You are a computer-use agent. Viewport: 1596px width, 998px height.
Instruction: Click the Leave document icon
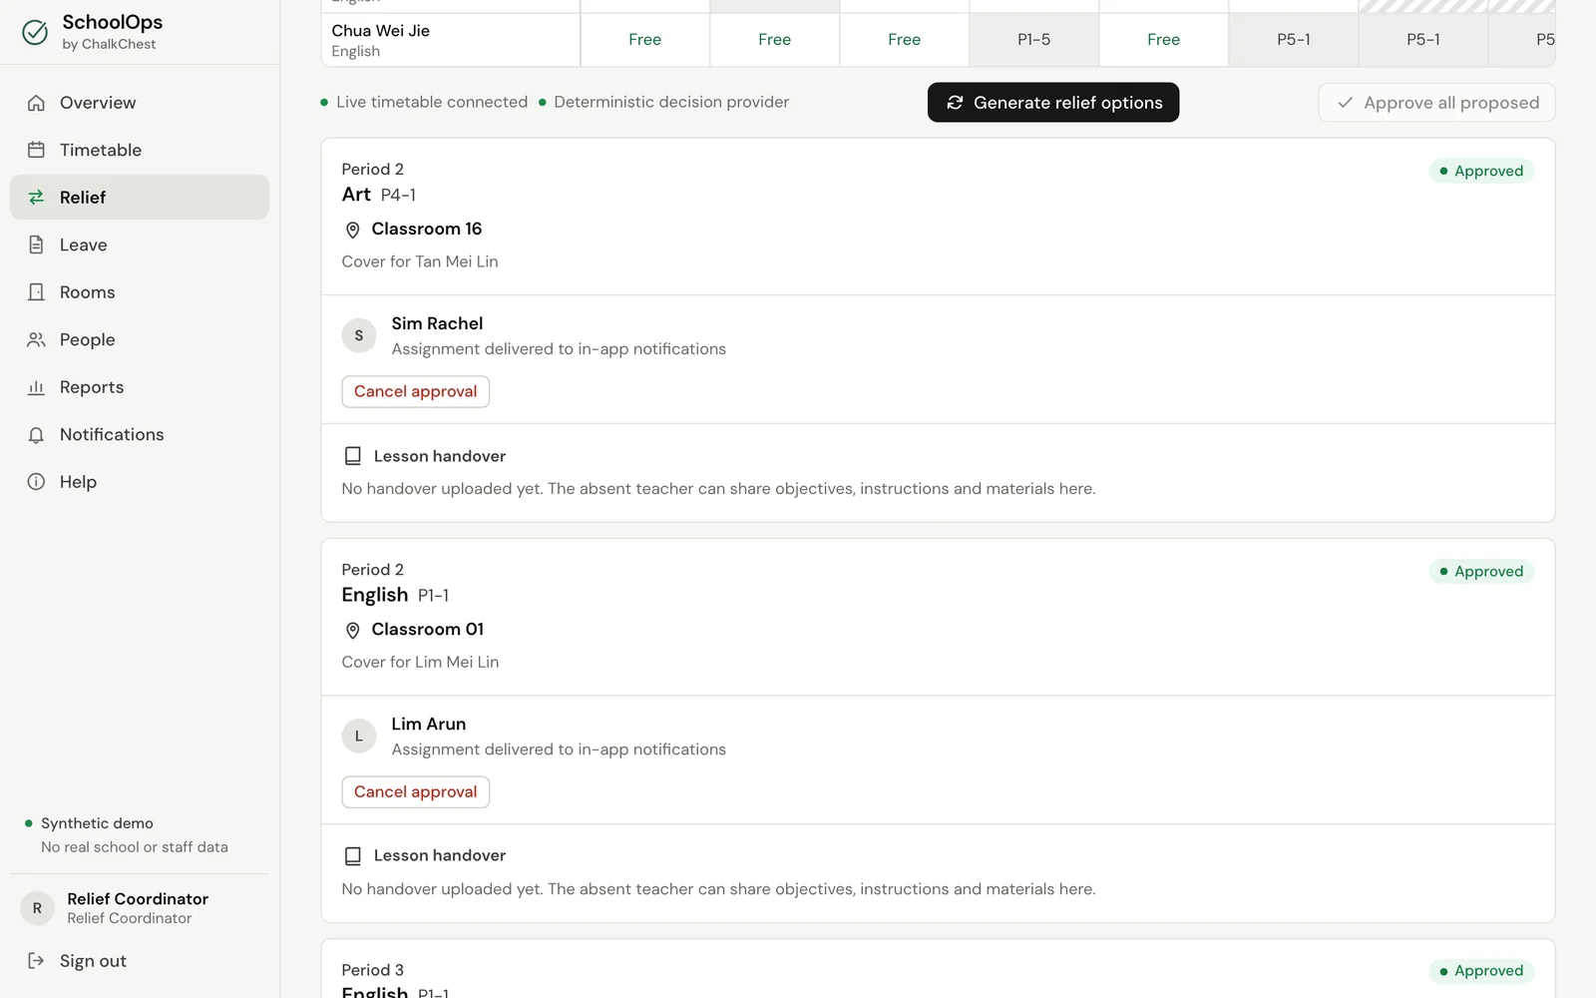[36, 245]
